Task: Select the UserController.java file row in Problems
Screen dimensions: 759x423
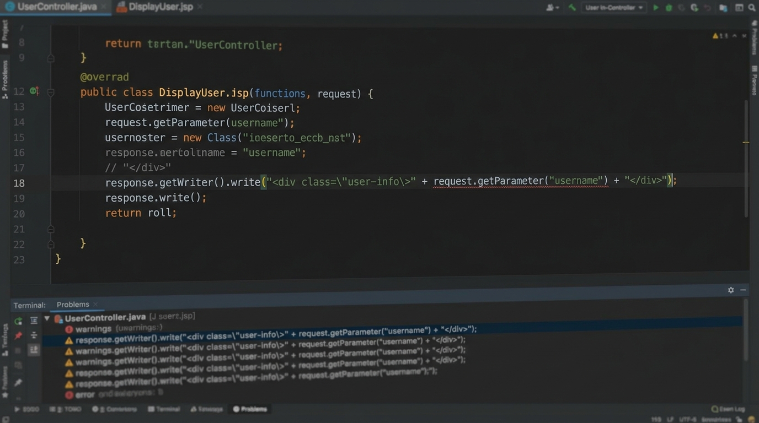Action: (124, 317)
